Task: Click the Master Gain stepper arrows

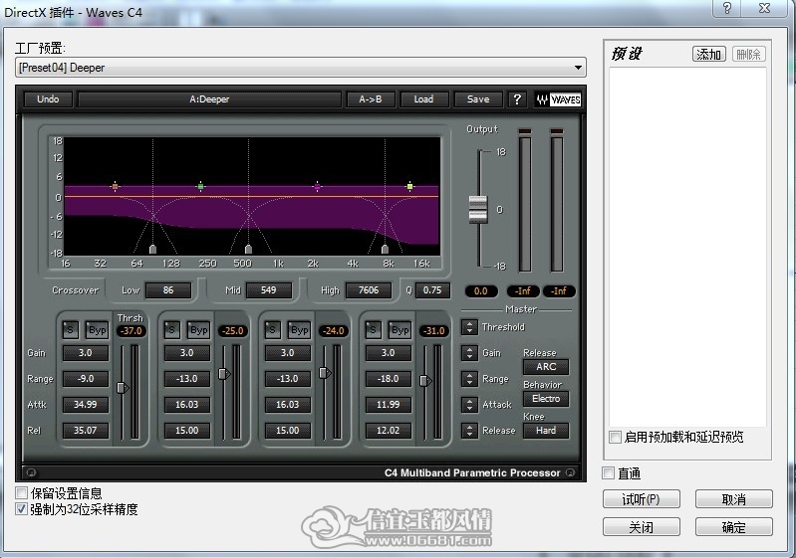Action: click(469, 353)
